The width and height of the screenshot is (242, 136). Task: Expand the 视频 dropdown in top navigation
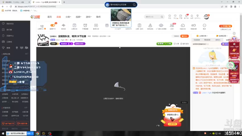(x=78, y=17)
